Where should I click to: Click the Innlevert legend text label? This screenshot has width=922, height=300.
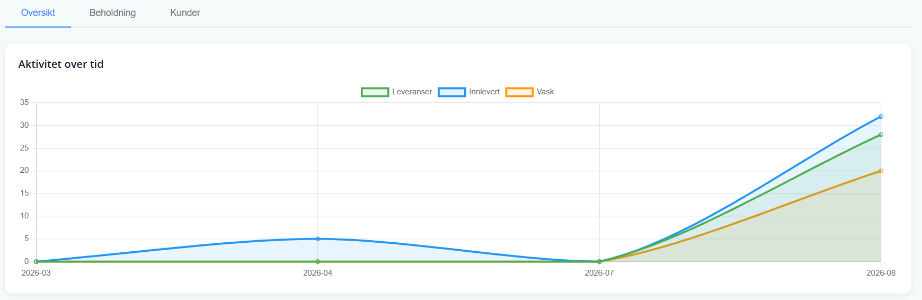tap(484, 92)
